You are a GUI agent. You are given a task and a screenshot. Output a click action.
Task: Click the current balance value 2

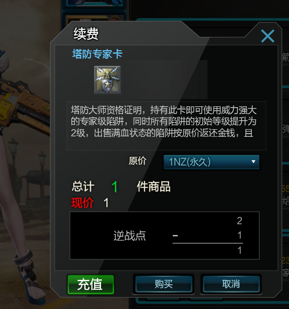pos(240,221)
